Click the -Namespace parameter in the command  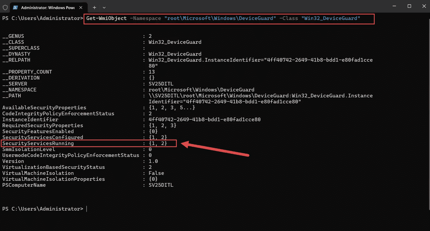coord(145,18)
